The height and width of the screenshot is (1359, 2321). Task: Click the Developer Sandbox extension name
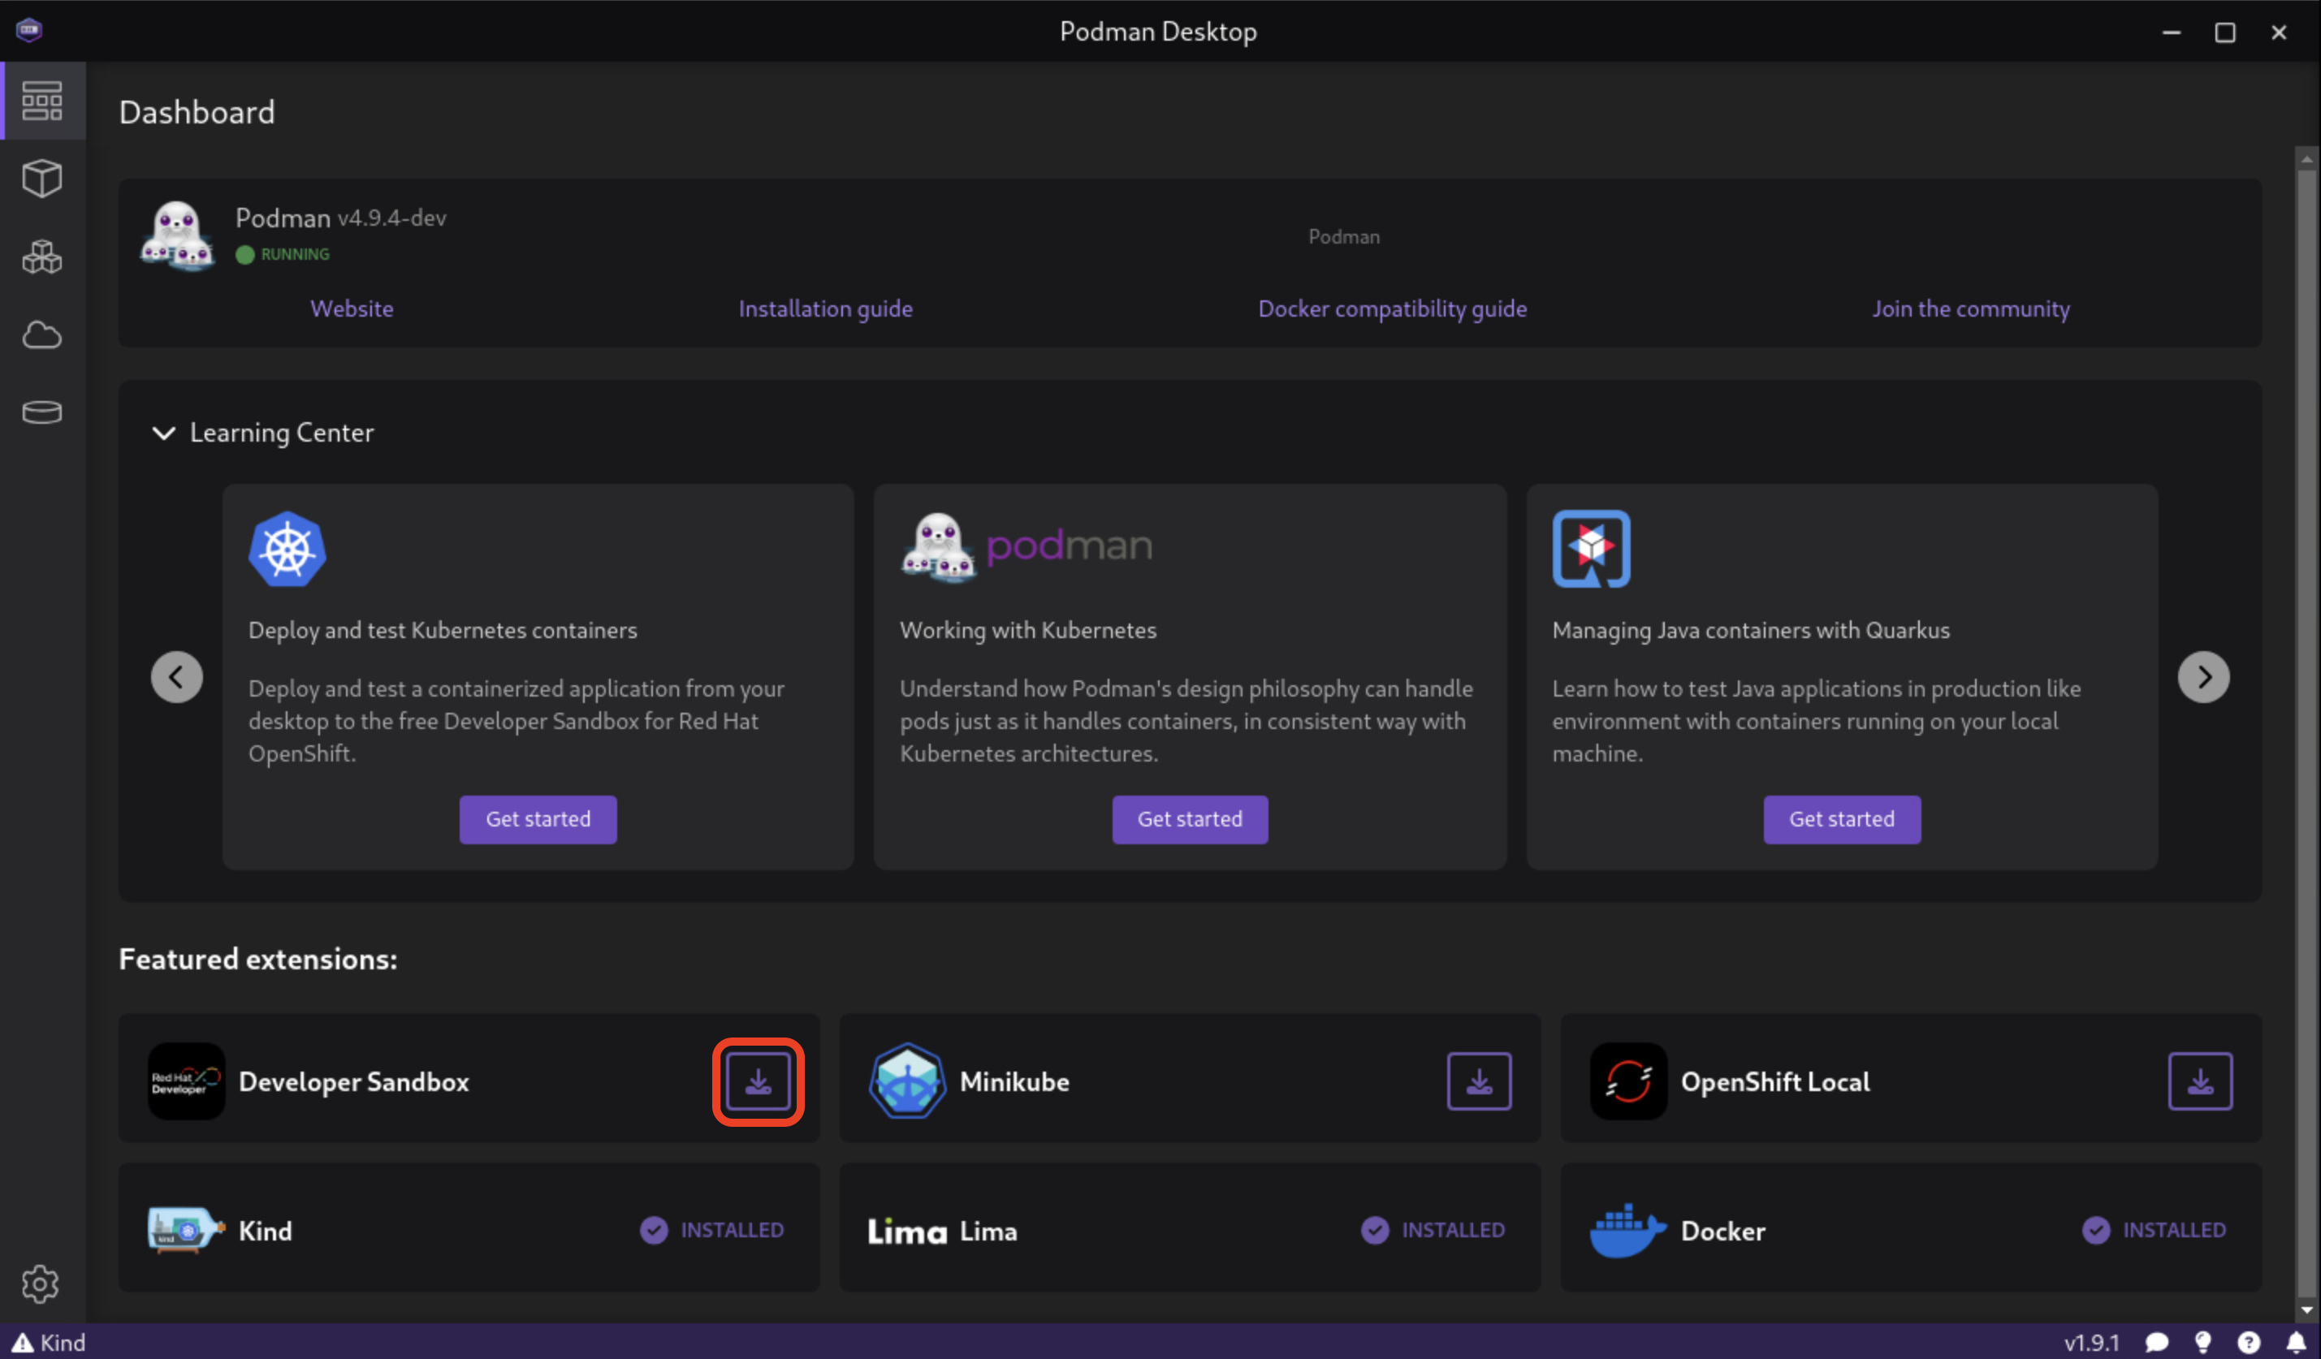tap(354, 1082)
